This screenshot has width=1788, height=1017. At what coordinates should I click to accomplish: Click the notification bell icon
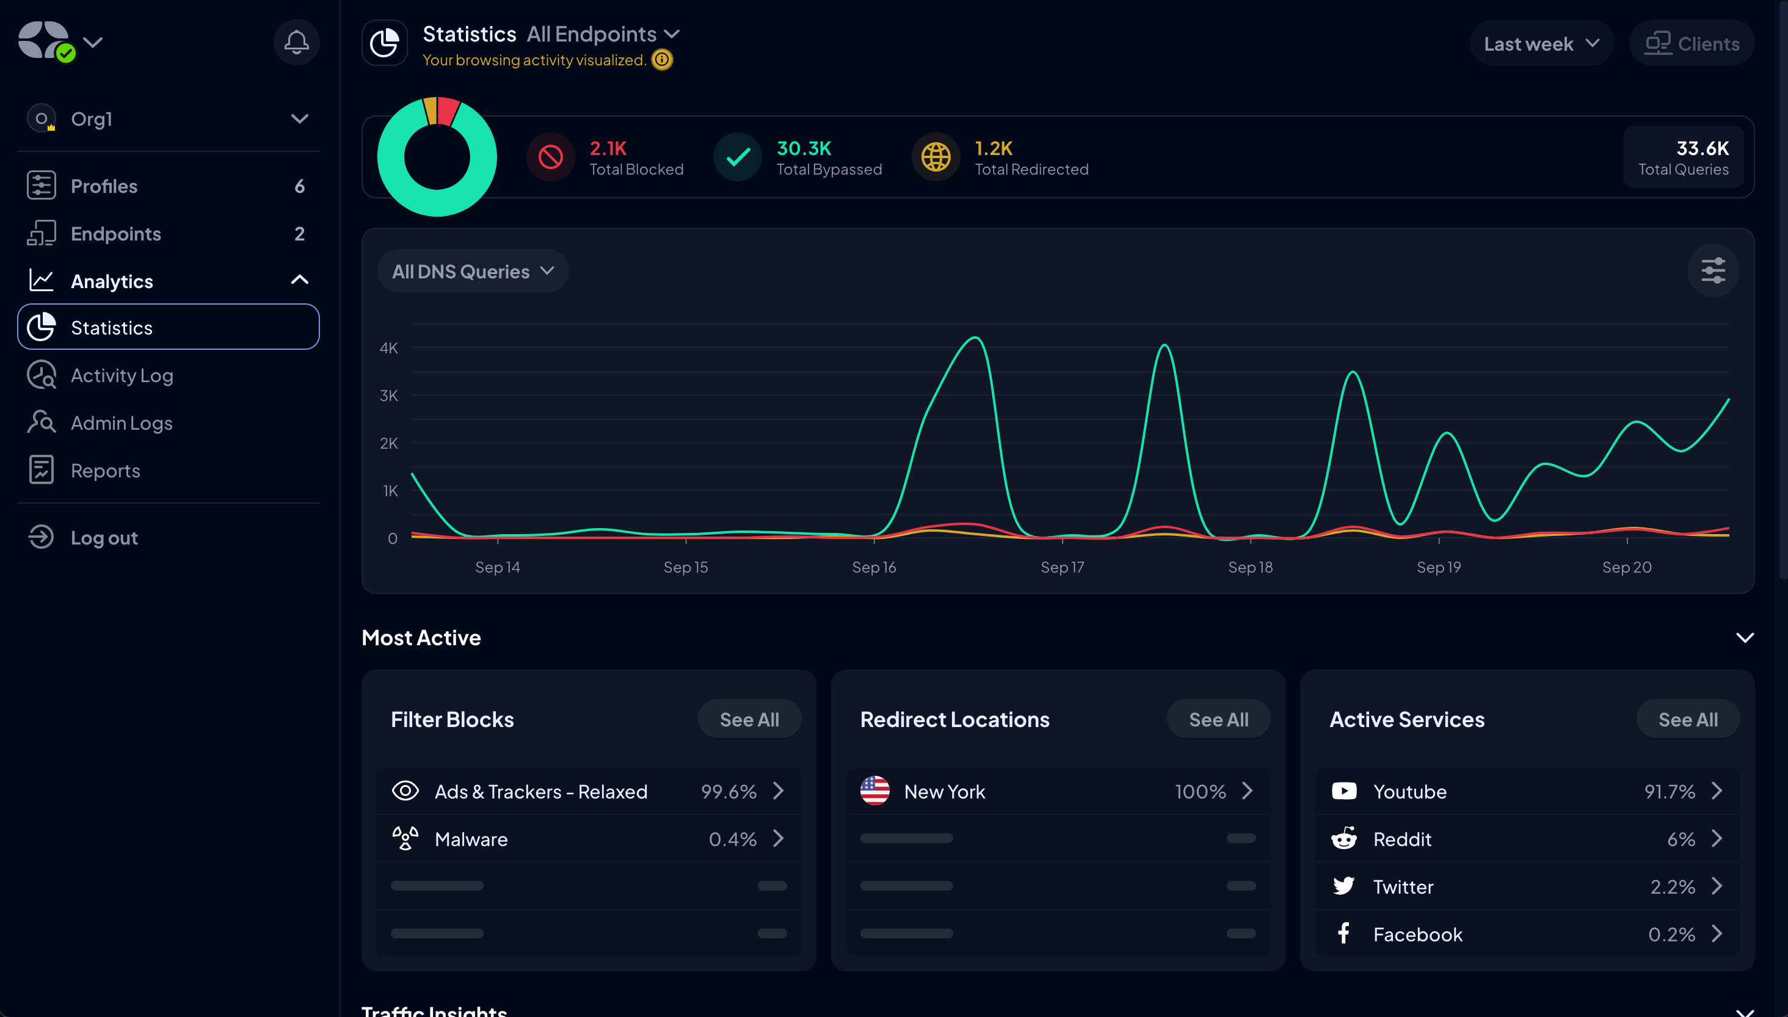[x=295, y=42]
